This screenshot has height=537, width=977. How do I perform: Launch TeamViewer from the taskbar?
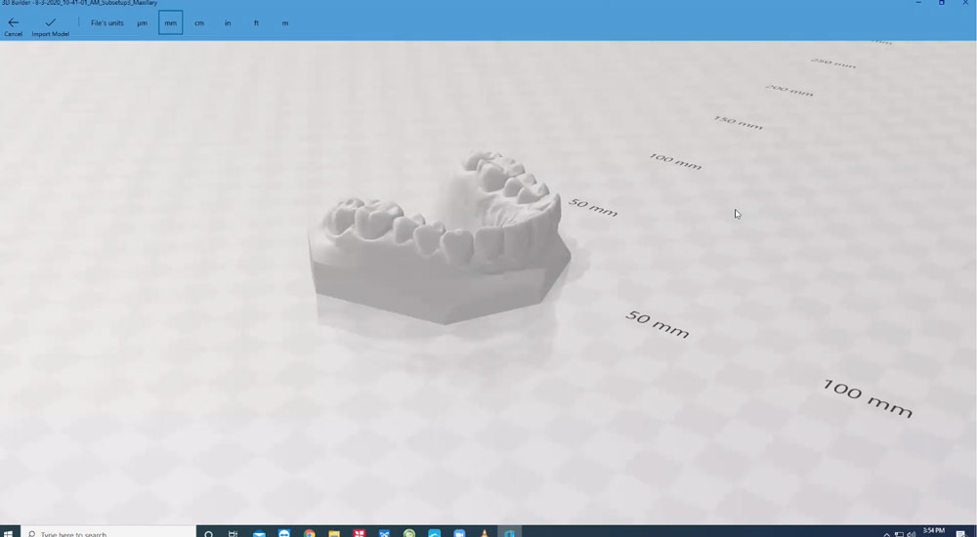click(284, 533)
